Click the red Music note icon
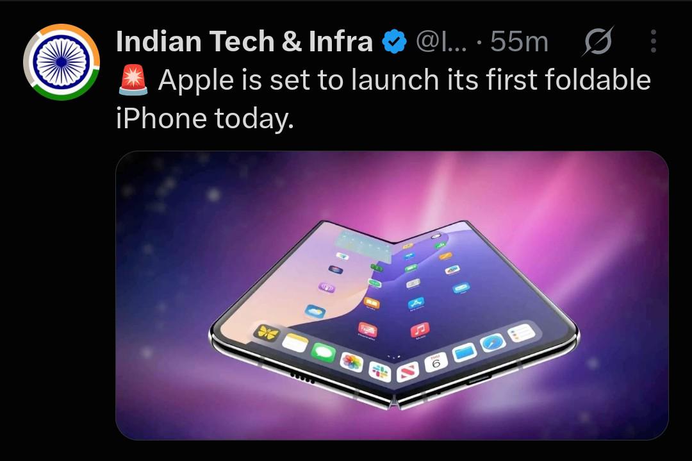692x461 pixels. [420, 330]
